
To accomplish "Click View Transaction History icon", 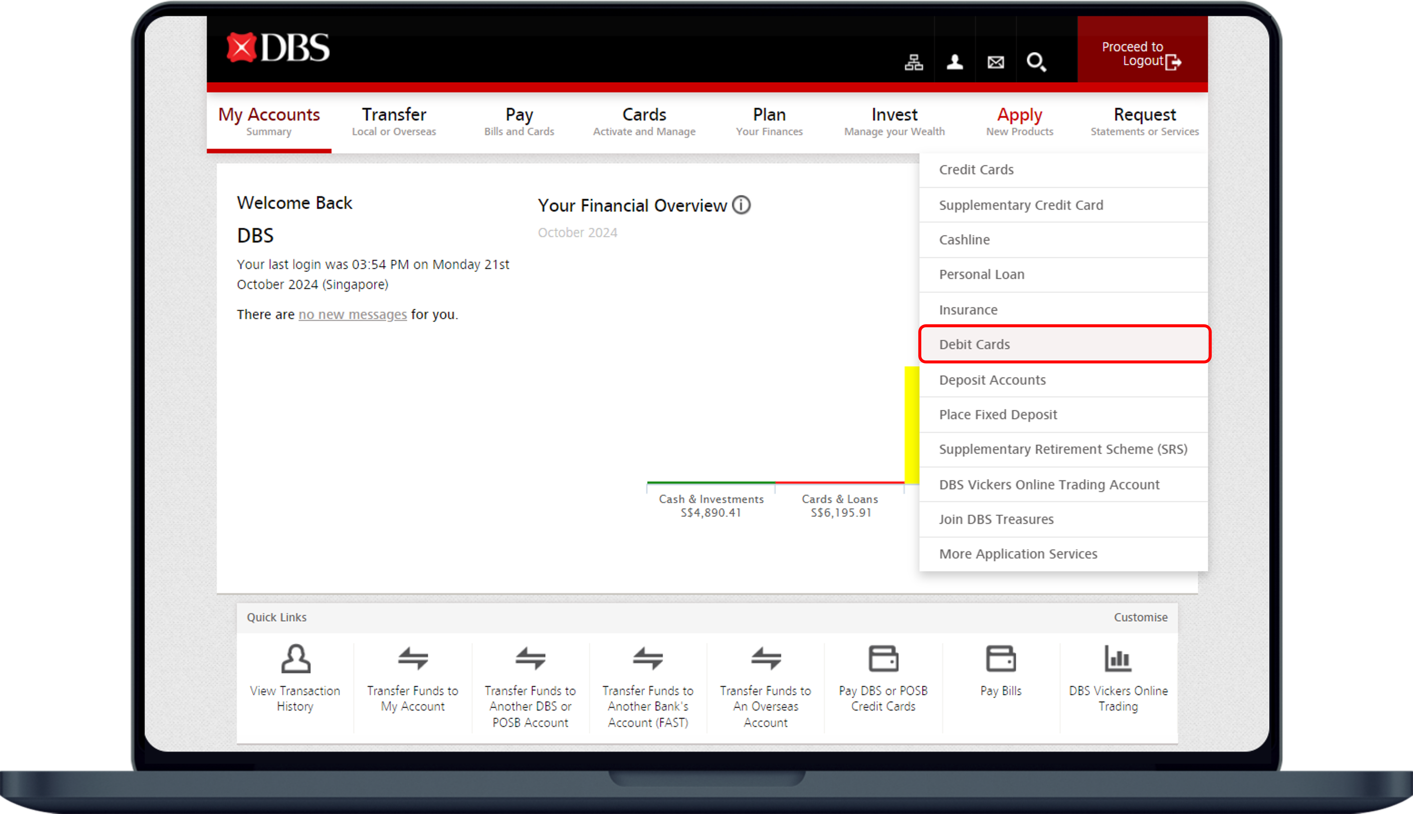I will [x=295, y=658].
